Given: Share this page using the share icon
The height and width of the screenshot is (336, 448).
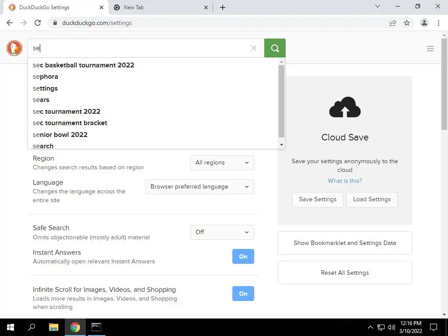Looking at the screenshot, I should 393,23.
